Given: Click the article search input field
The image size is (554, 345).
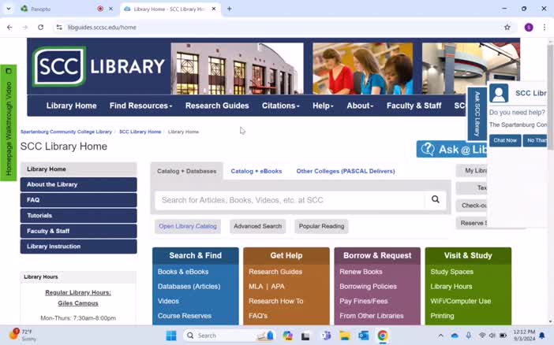Looking at the screenshot, I should (290, 200).
